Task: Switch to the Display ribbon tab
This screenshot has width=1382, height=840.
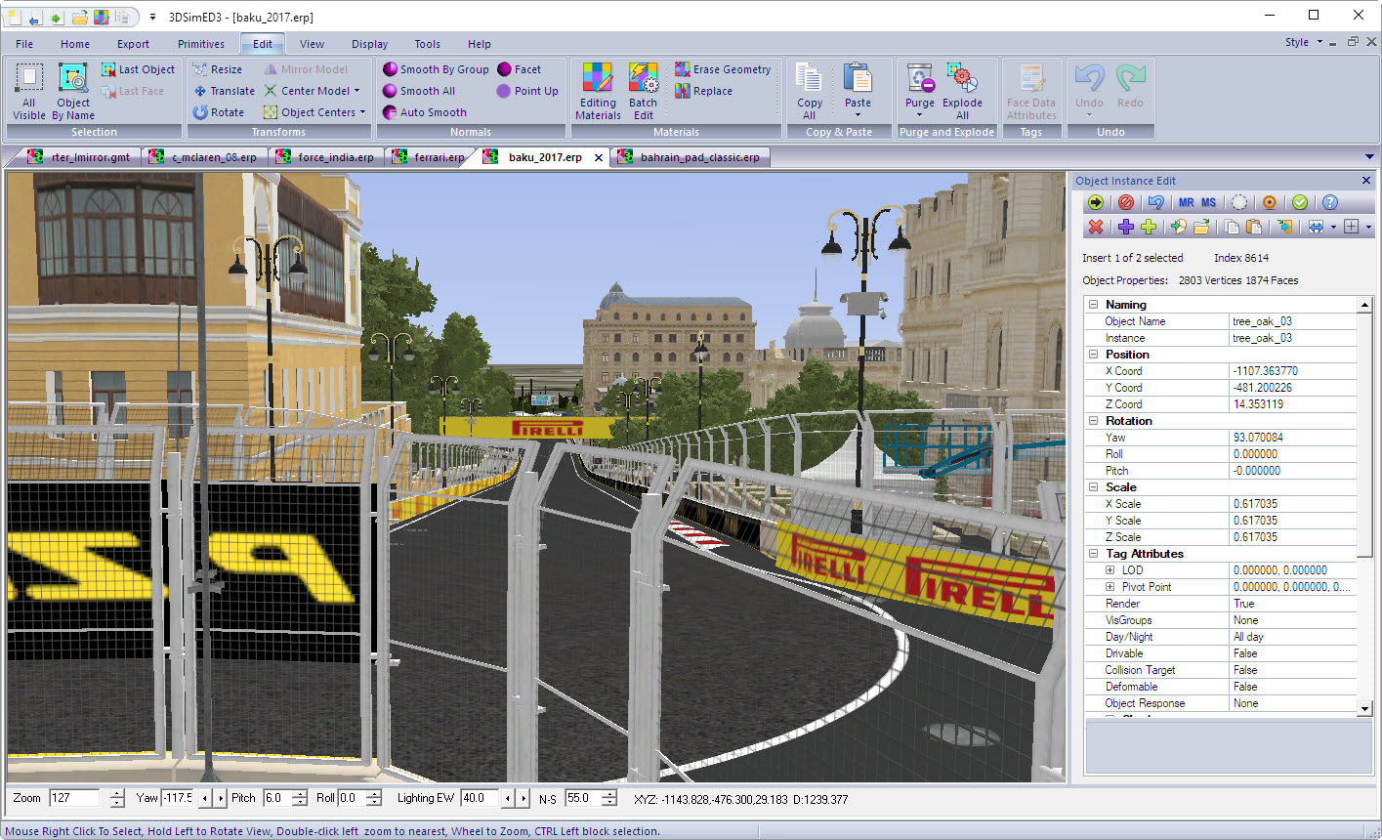Action: click(x=370, y=44)
